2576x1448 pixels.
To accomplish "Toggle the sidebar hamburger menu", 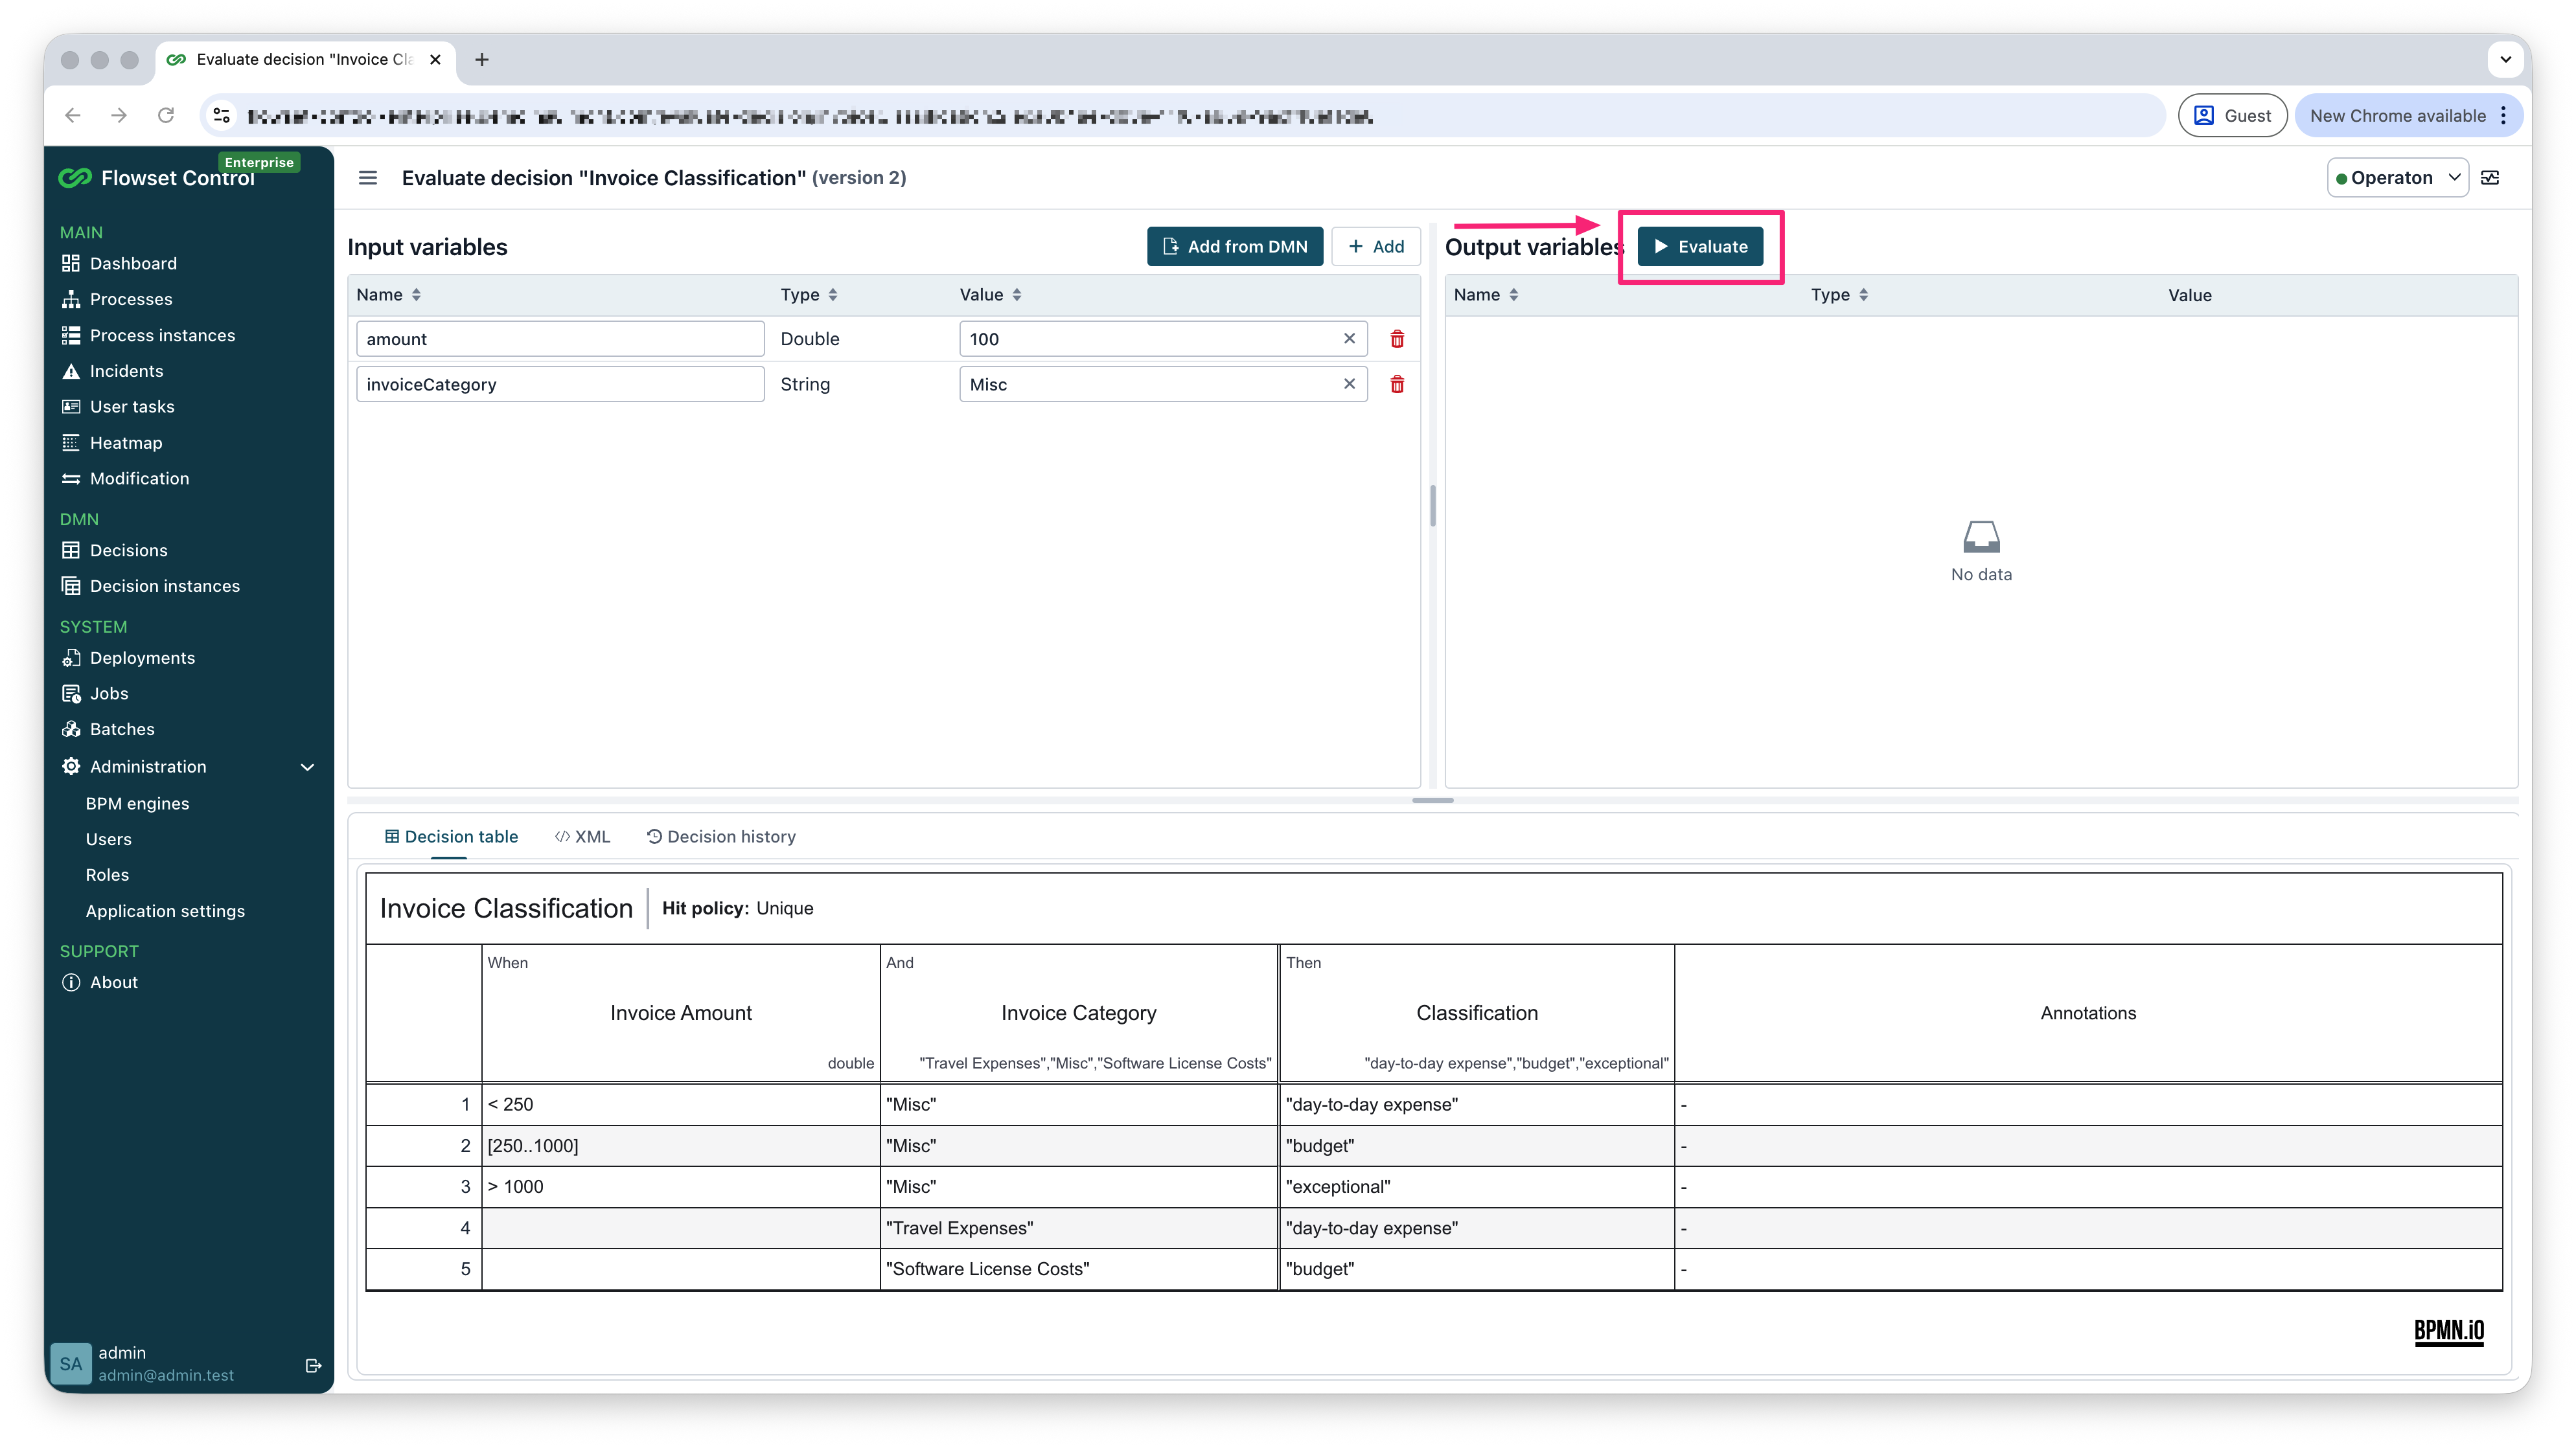I will click(x=368, y=178).
